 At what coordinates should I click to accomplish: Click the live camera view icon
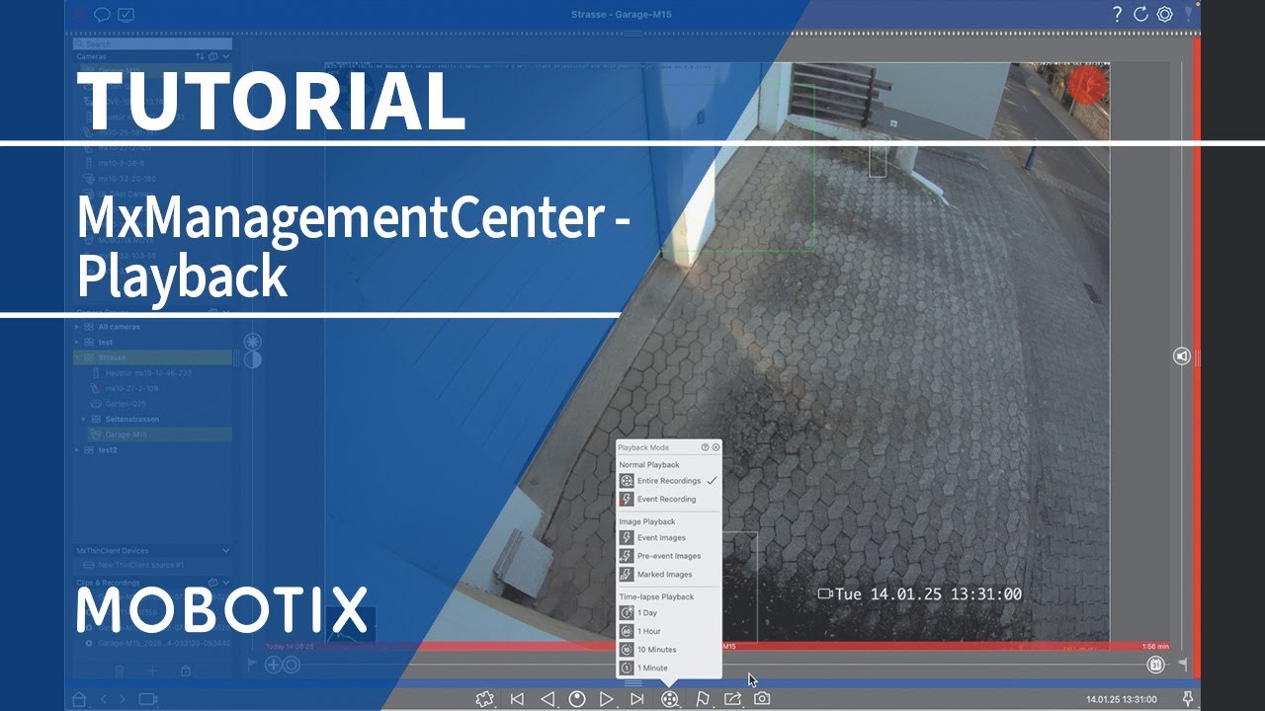coord(147,699)
